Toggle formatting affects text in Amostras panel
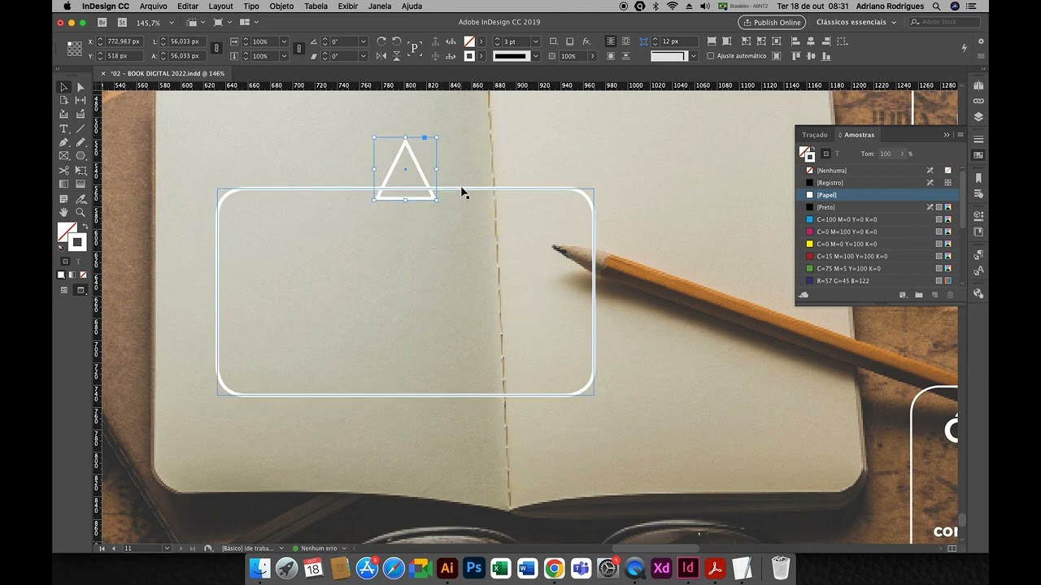This screenshot has width=1041, height=585. pos(837,154)
